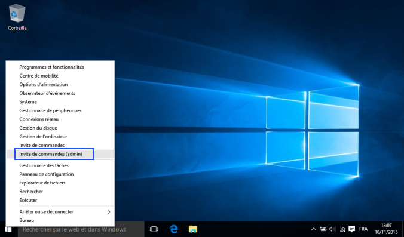
Task: Click the Rechercher sur le web search box
Action: pyautogui.click(x=81, y=229)
